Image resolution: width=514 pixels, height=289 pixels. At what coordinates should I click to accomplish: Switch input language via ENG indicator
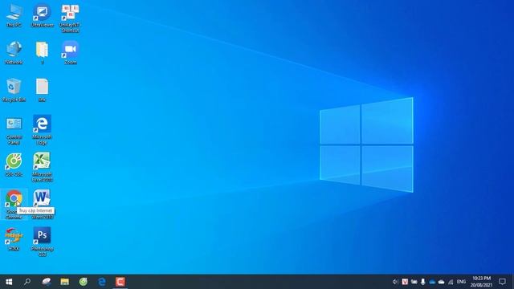click(461, 282)
